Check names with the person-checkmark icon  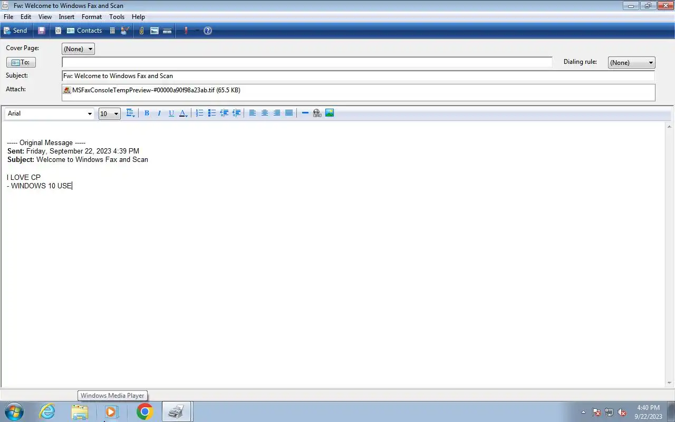[125, 31]
